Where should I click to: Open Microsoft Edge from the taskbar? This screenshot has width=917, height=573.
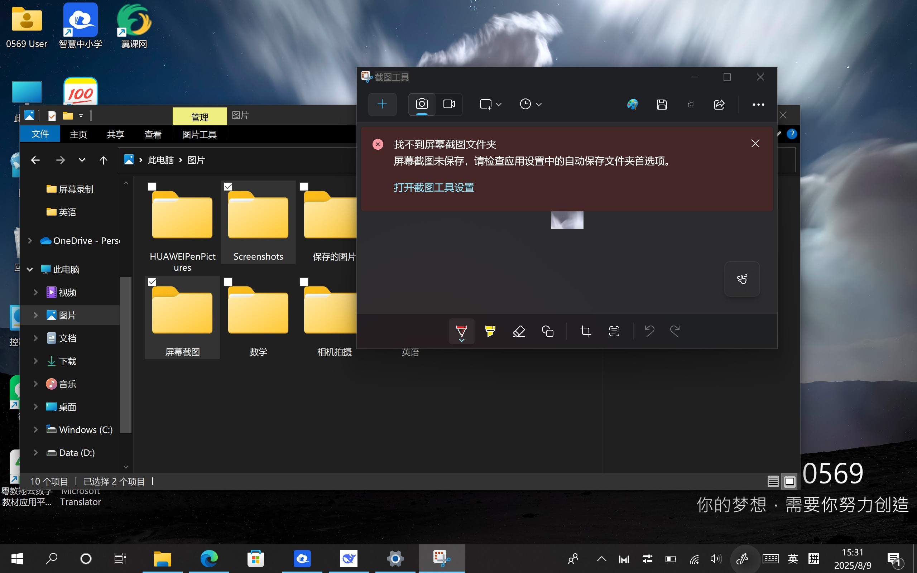point(209,559)
